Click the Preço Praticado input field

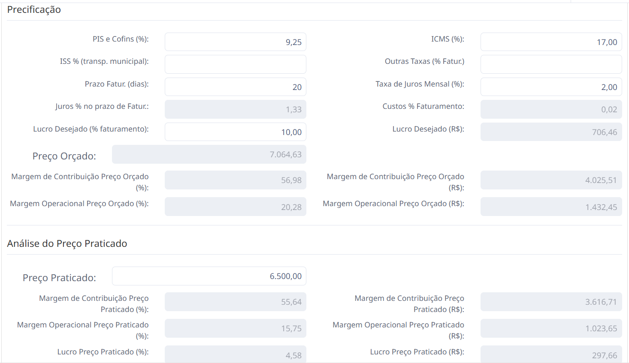point(209,276)
